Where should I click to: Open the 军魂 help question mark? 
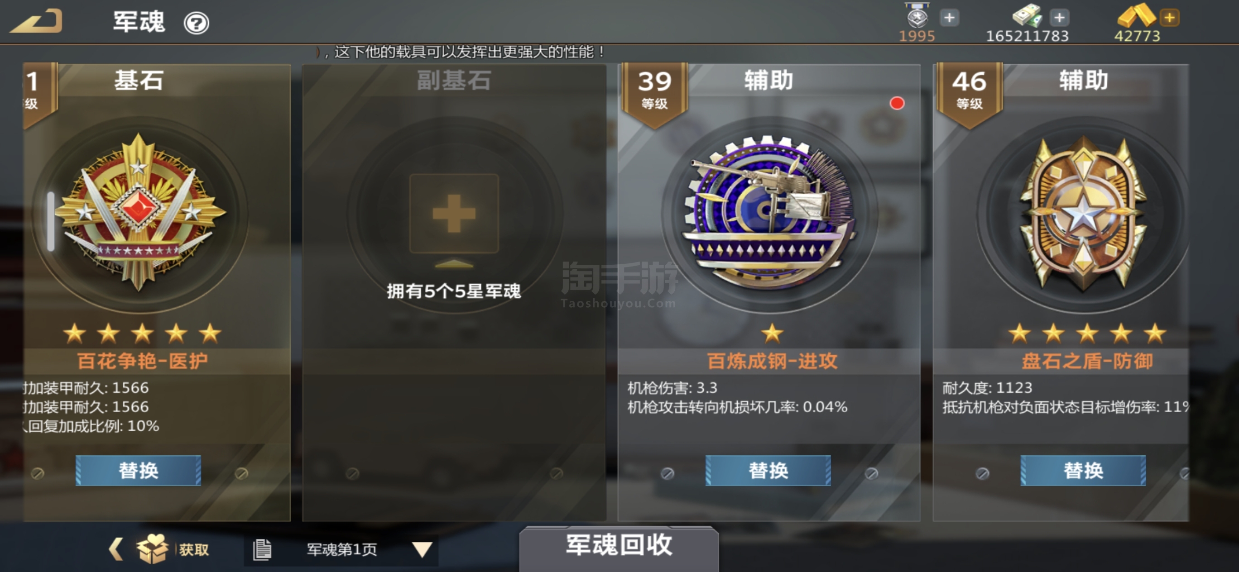coord(196,23)
